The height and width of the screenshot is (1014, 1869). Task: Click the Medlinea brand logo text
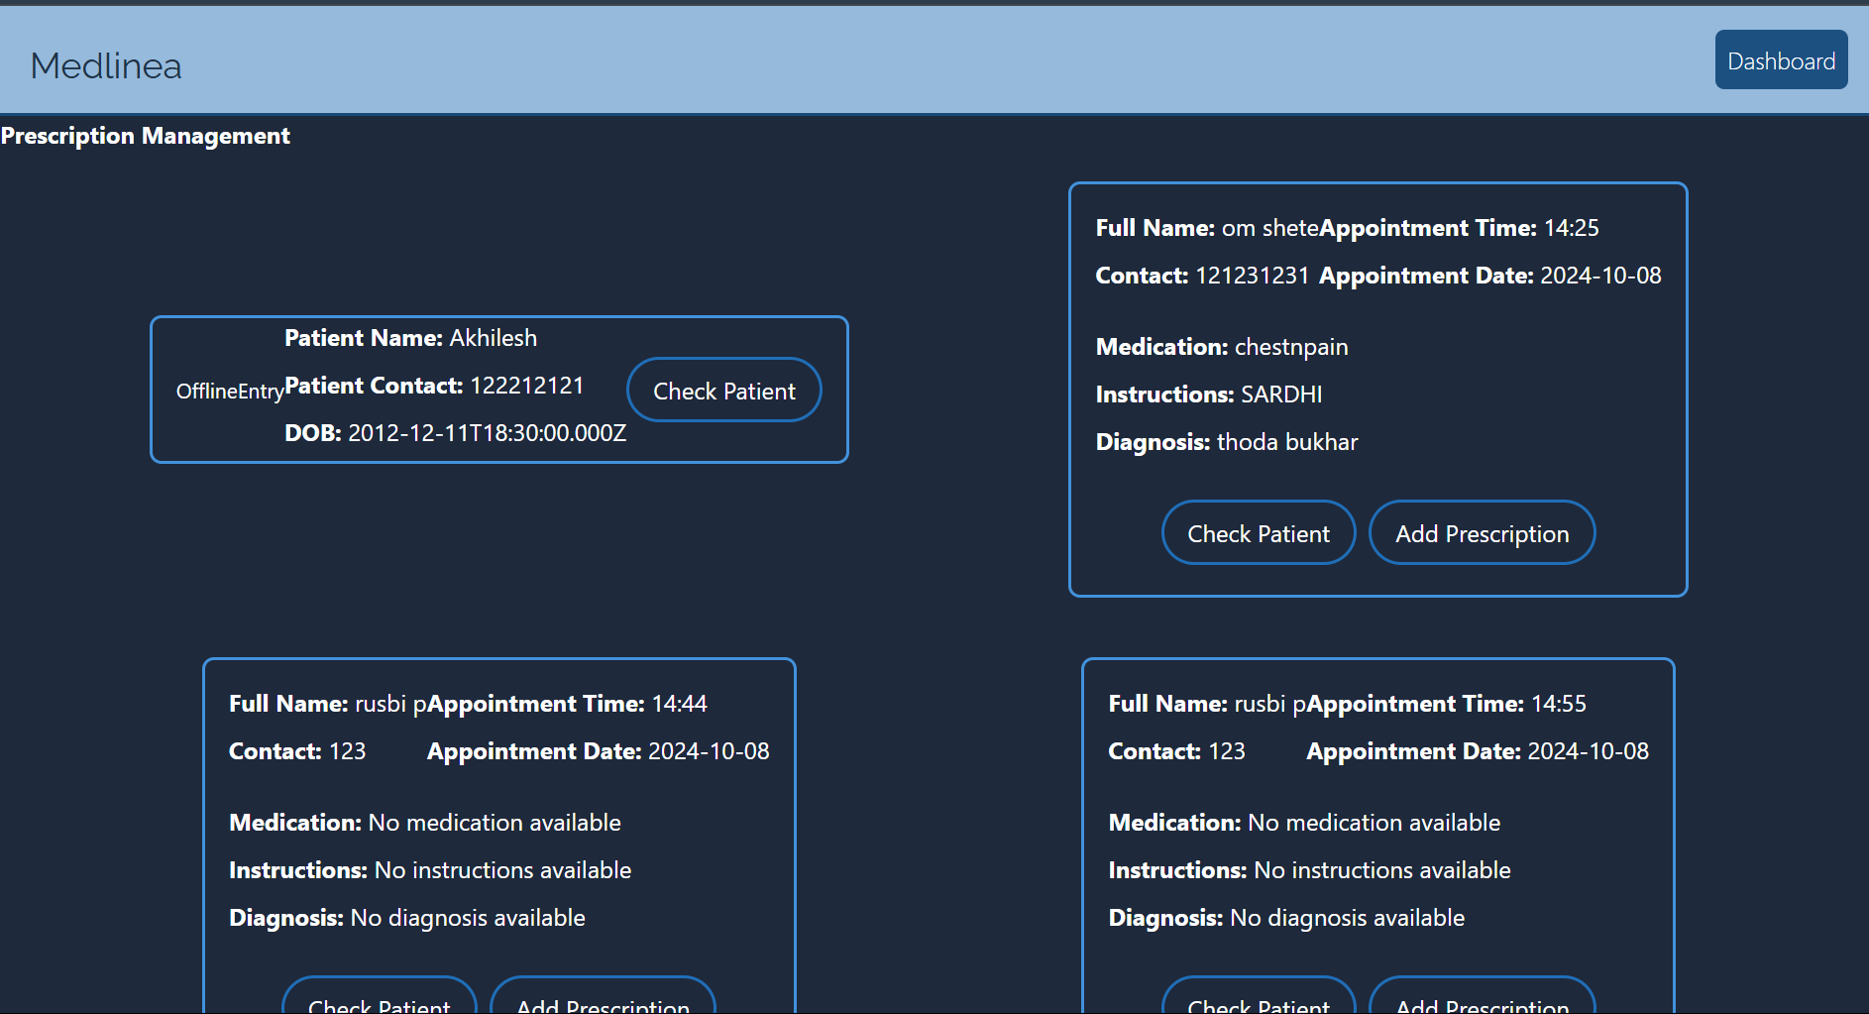point(106,66)
